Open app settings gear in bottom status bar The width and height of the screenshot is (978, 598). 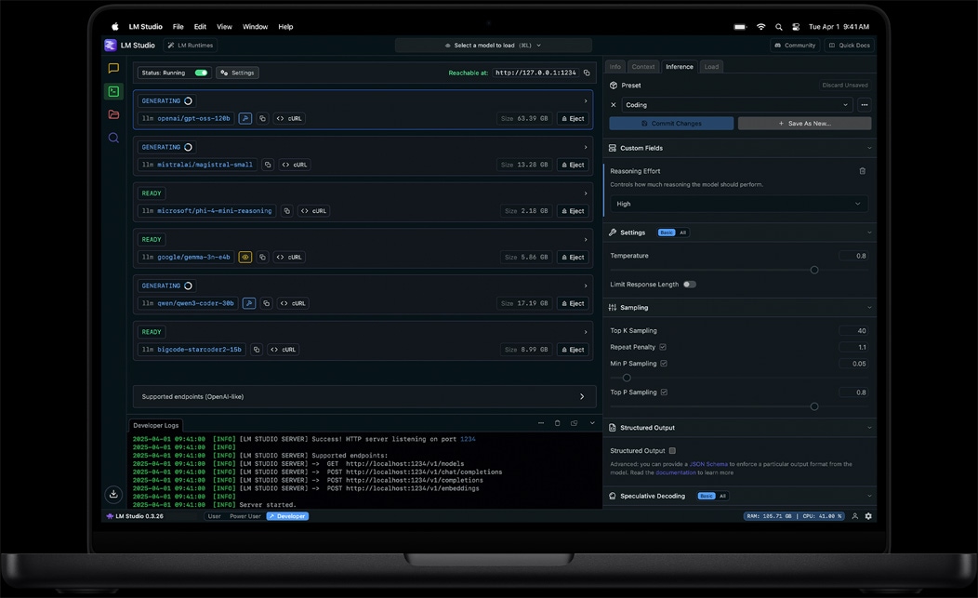tap(867, 515)
